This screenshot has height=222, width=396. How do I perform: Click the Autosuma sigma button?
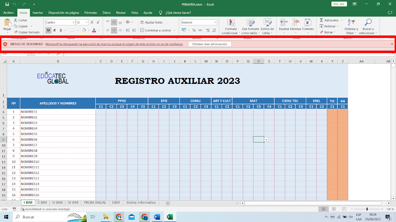coord(329,20)
